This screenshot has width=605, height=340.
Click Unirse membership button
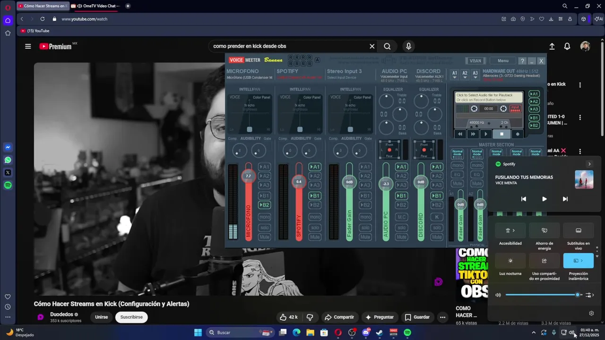(102, 317)
